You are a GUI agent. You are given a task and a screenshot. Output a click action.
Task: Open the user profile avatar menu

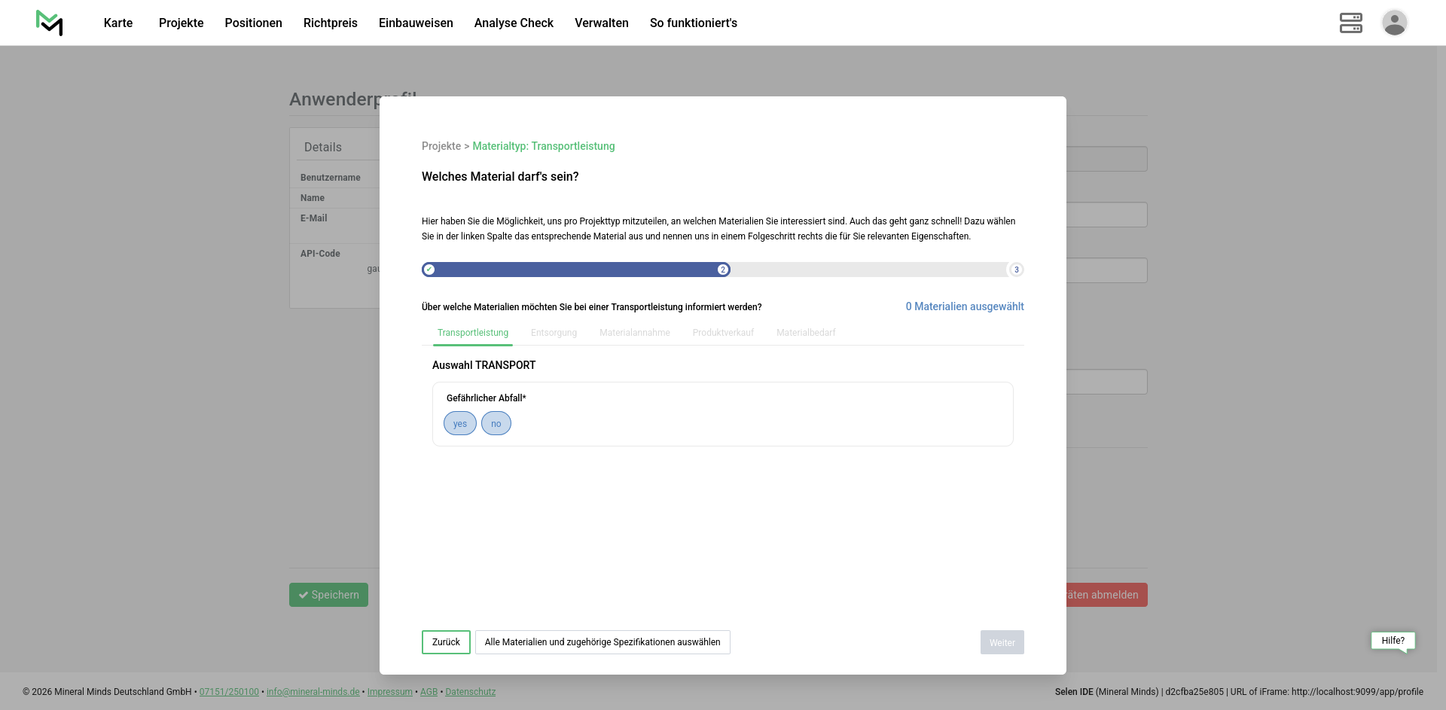coord(1394,23)
